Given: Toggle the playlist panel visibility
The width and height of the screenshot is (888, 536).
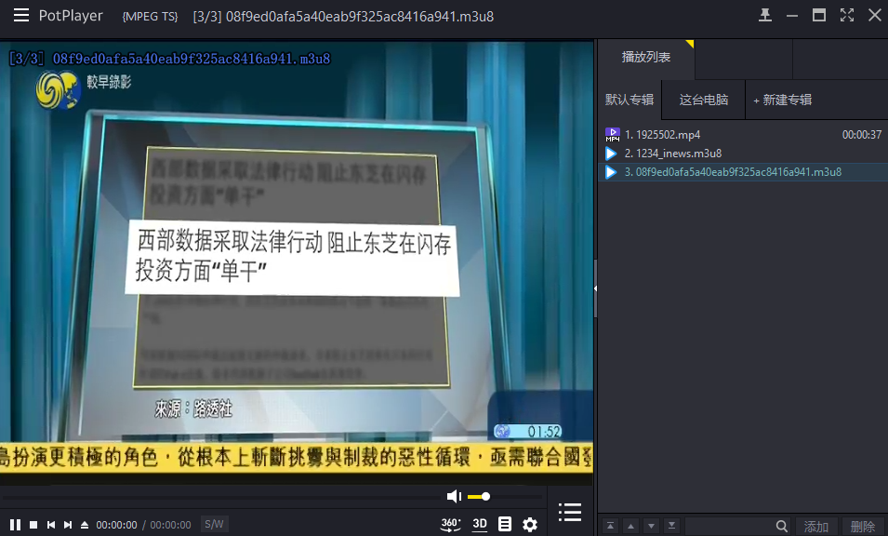Looking at the screenshot, I should (570, 512).
